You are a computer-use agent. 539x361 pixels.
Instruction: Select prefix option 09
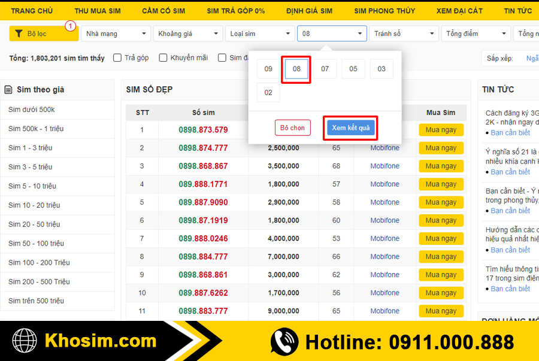click(268, 69)
